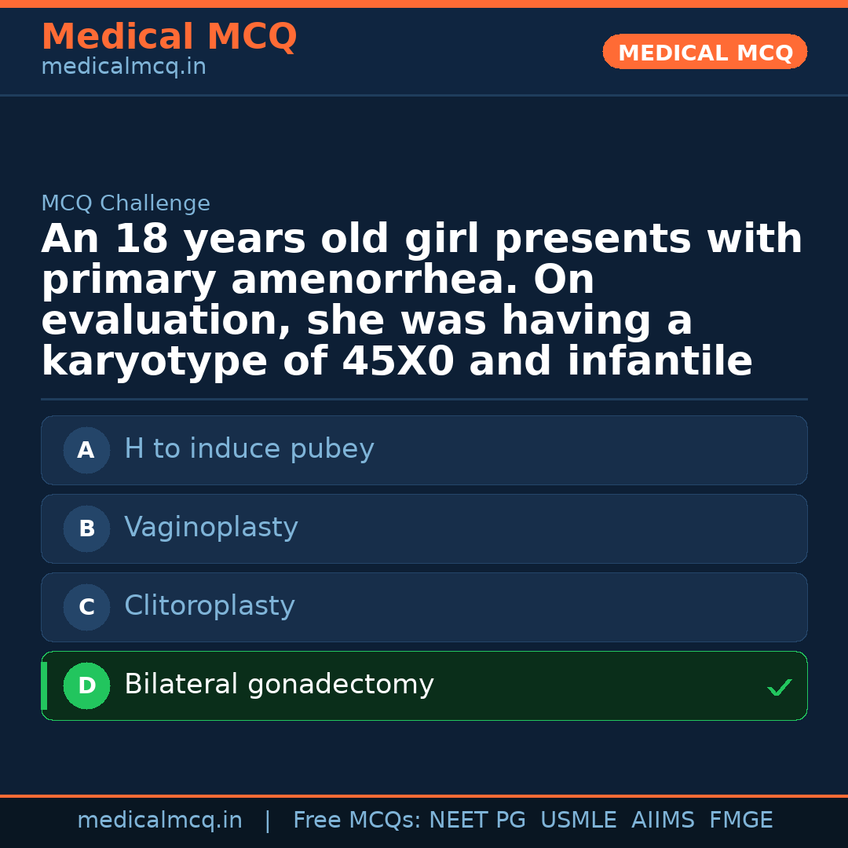Image resolution: width=848 pixels, height=848 pixels.
Task: Click the green checkmark on answer D
Action: [779, 687]
